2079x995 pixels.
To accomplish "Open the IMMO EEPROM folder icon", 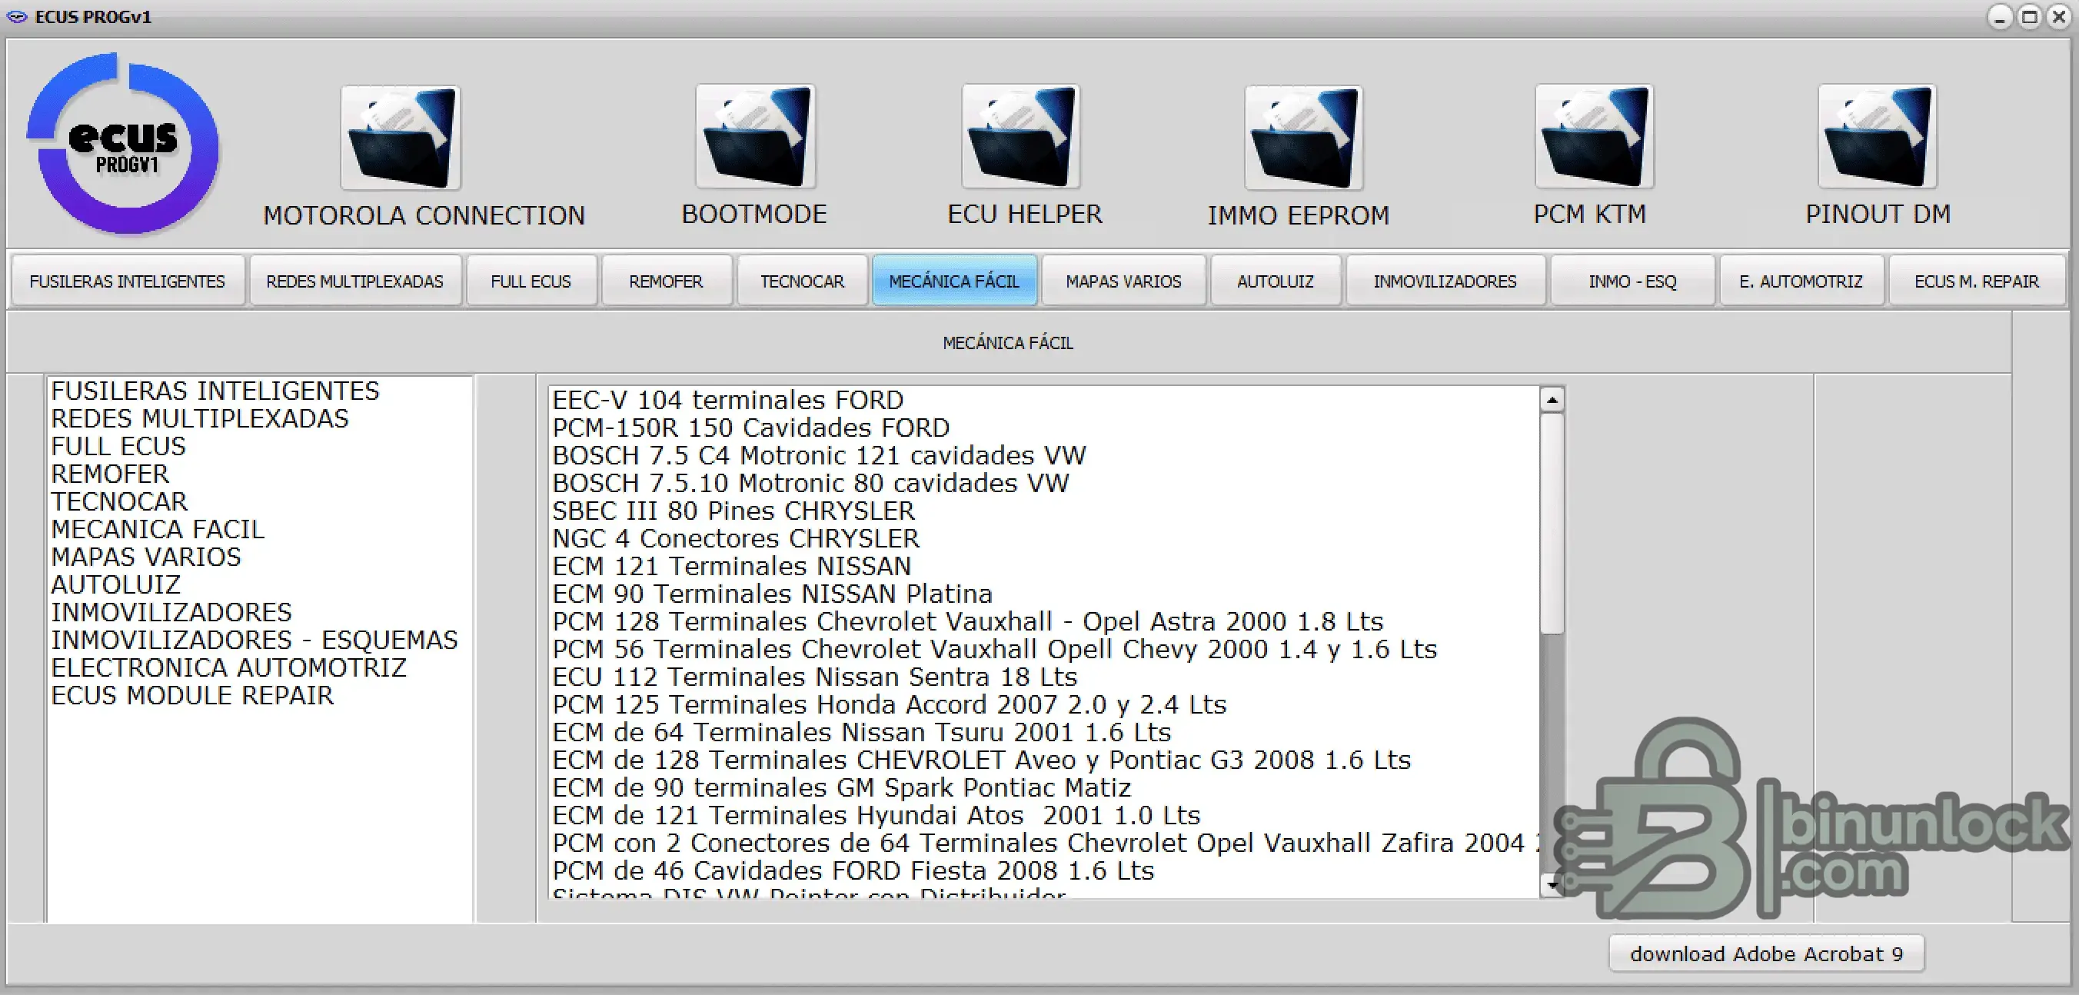I will tap(1303, 137).
